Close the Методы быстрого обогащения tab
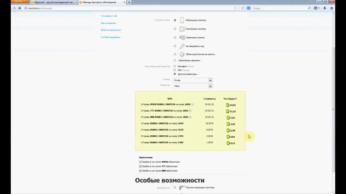346x194 pixels. tap(124, 2)
